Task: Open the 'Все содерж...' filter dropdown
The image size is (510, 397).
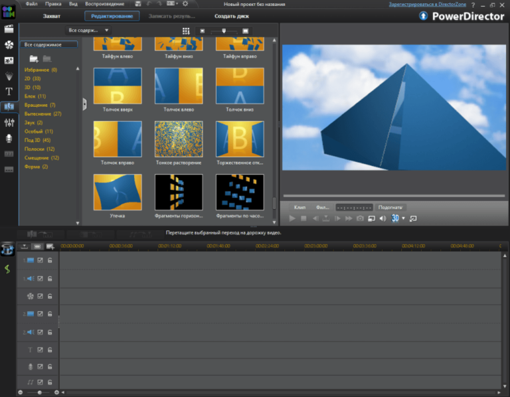Action: 88,31
